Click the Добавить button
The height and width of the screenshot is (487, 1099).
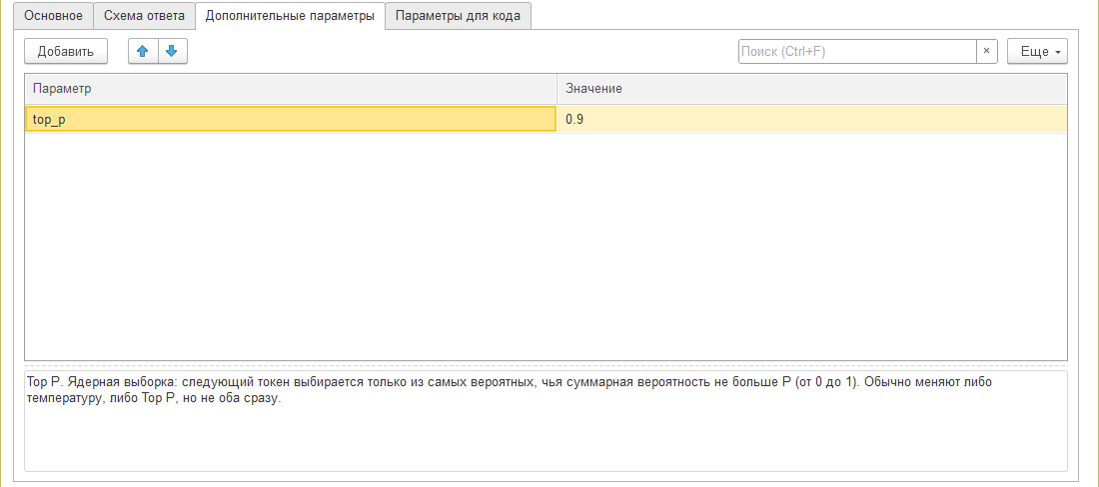click(x=66, y=52)
